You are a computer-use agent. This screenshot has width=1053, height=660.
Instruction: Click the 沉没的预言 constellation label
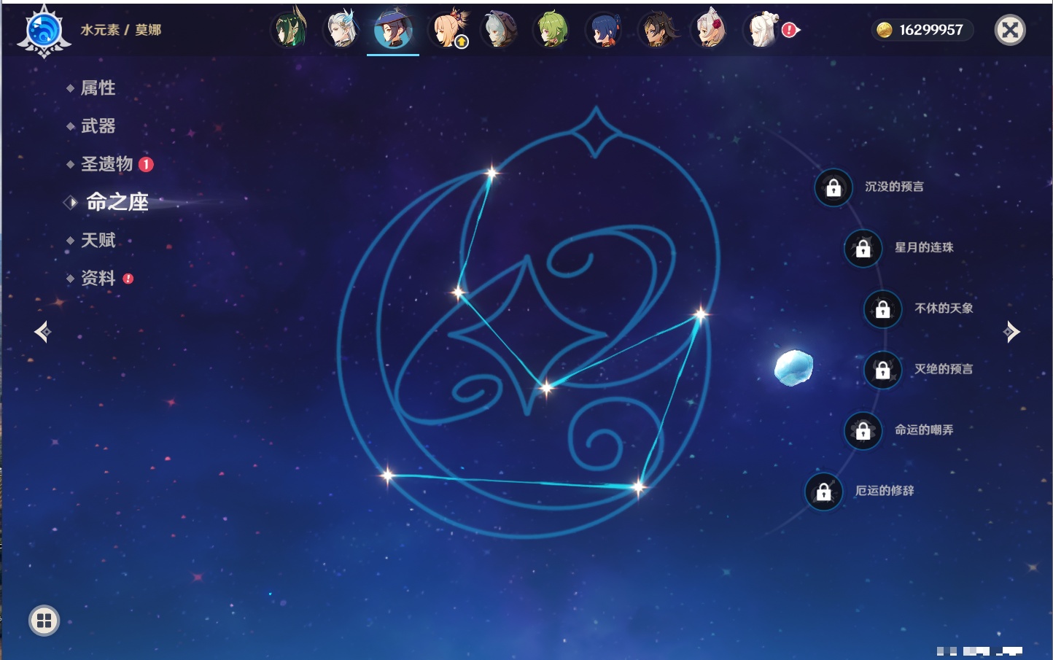[x=894, y=187]
